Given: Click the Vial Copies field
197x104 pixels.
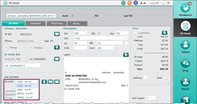Looking at the screenshot, I should pyautogui.click(x=151, y=98).
